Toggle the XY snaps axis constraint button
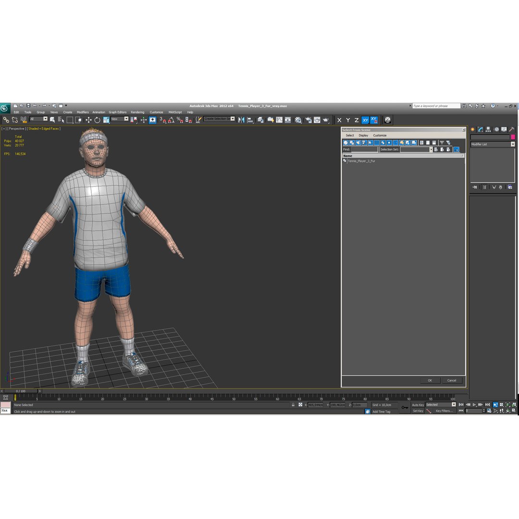 point(374,120)
